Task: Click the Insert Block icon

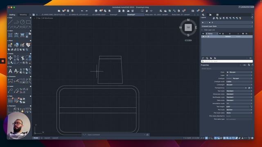Action: coord(10,45)
